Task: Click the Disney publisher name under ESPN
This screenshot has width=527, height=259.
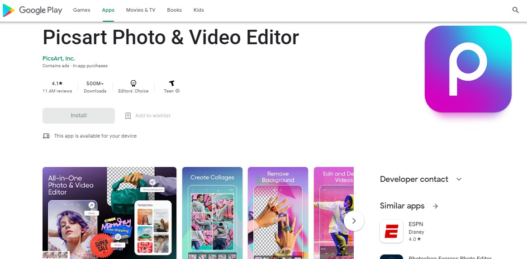Action: point(417,232)
